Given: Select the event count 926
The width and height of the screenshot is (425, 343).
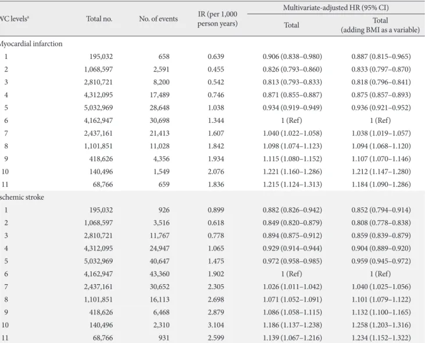Looking at the screenshot, I should (x=164, y=210).
